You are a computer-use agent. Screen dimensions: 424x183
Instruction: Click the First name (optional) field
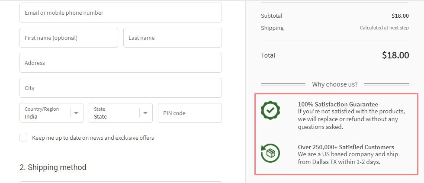point(68,38)
